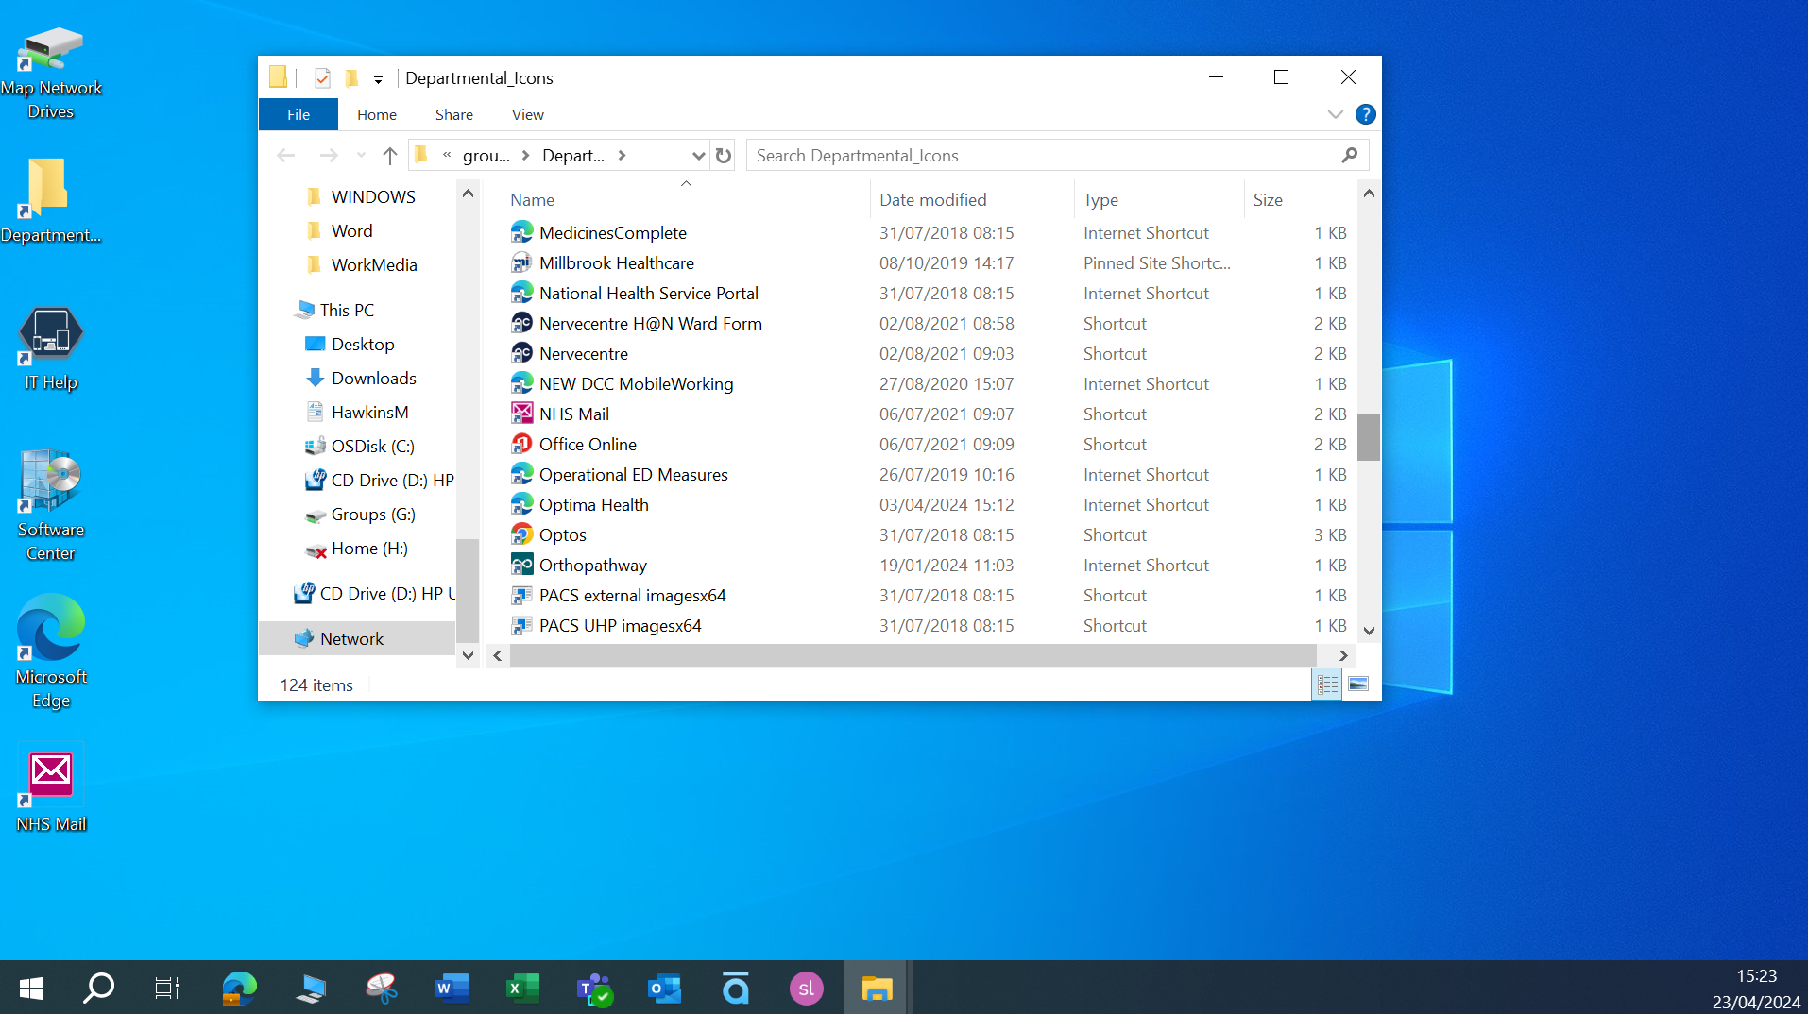Open the Department folder on the desktop

51,200
